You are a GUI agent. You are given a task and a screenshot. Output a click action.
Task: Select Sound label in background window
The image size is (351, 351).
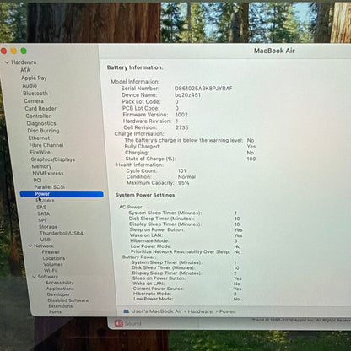point(132,323)
